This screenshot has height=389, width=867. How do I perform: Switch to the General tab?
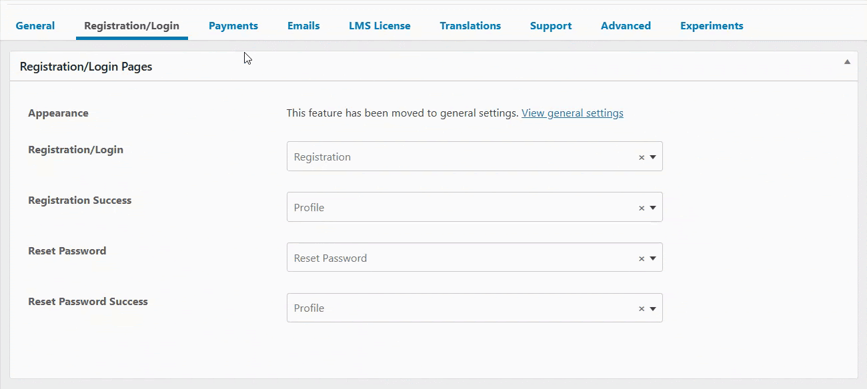click(x=35, y=25)
